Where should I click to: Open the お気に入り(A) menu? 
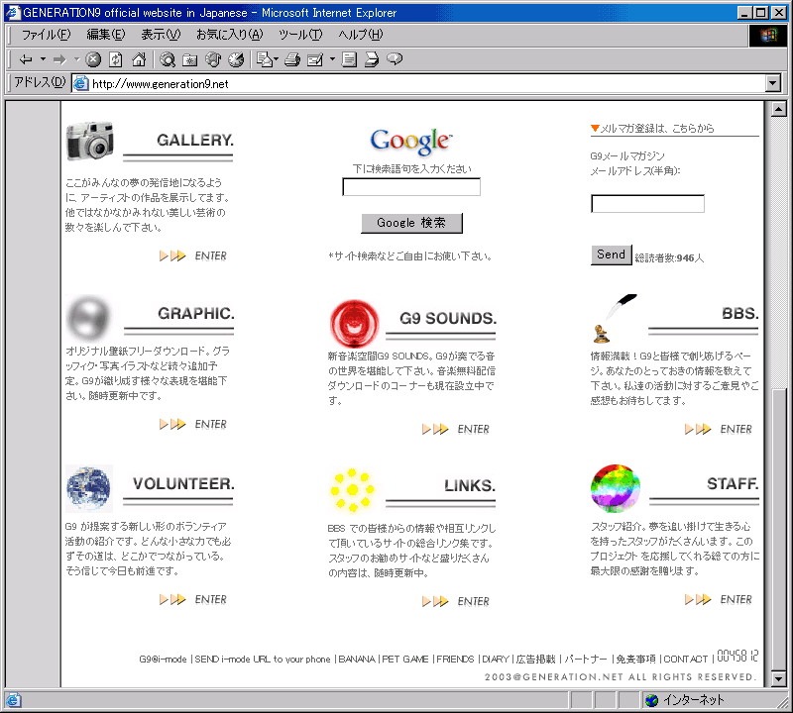coord(230,35)
